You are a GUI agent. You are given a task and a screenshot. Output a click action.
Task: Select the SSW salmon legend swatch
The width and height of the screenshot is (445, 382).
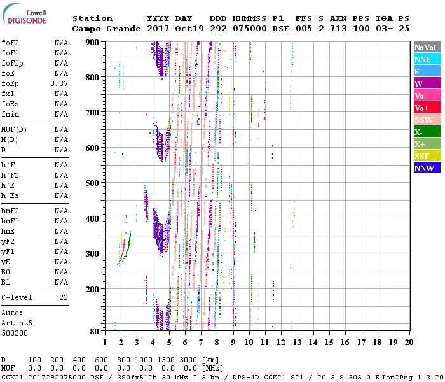(427, 120)
